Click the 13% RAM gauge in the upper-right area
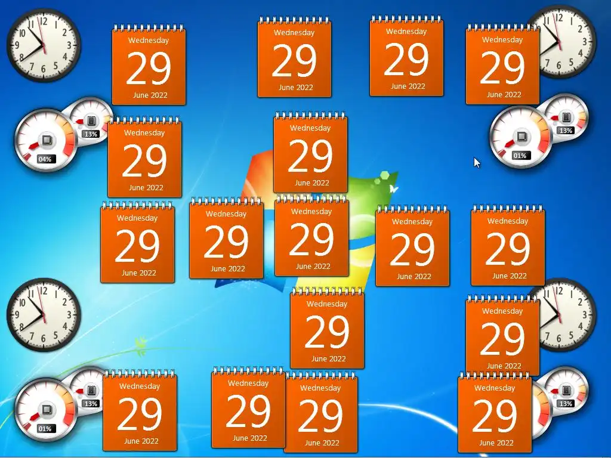611x458 pixels. click(567, 116)
